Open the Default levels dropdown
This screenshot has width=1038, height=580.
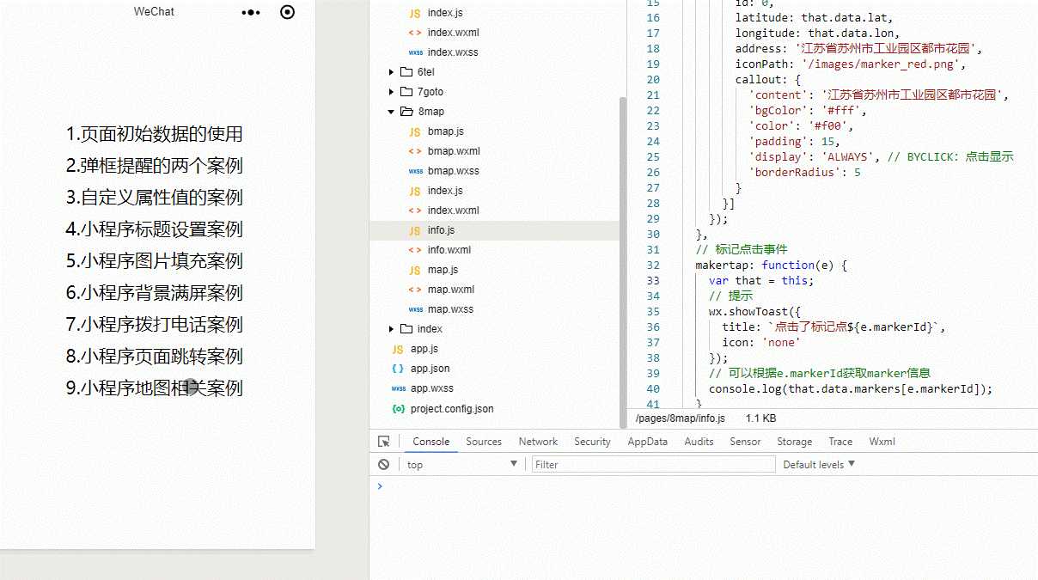click(819, 464)
